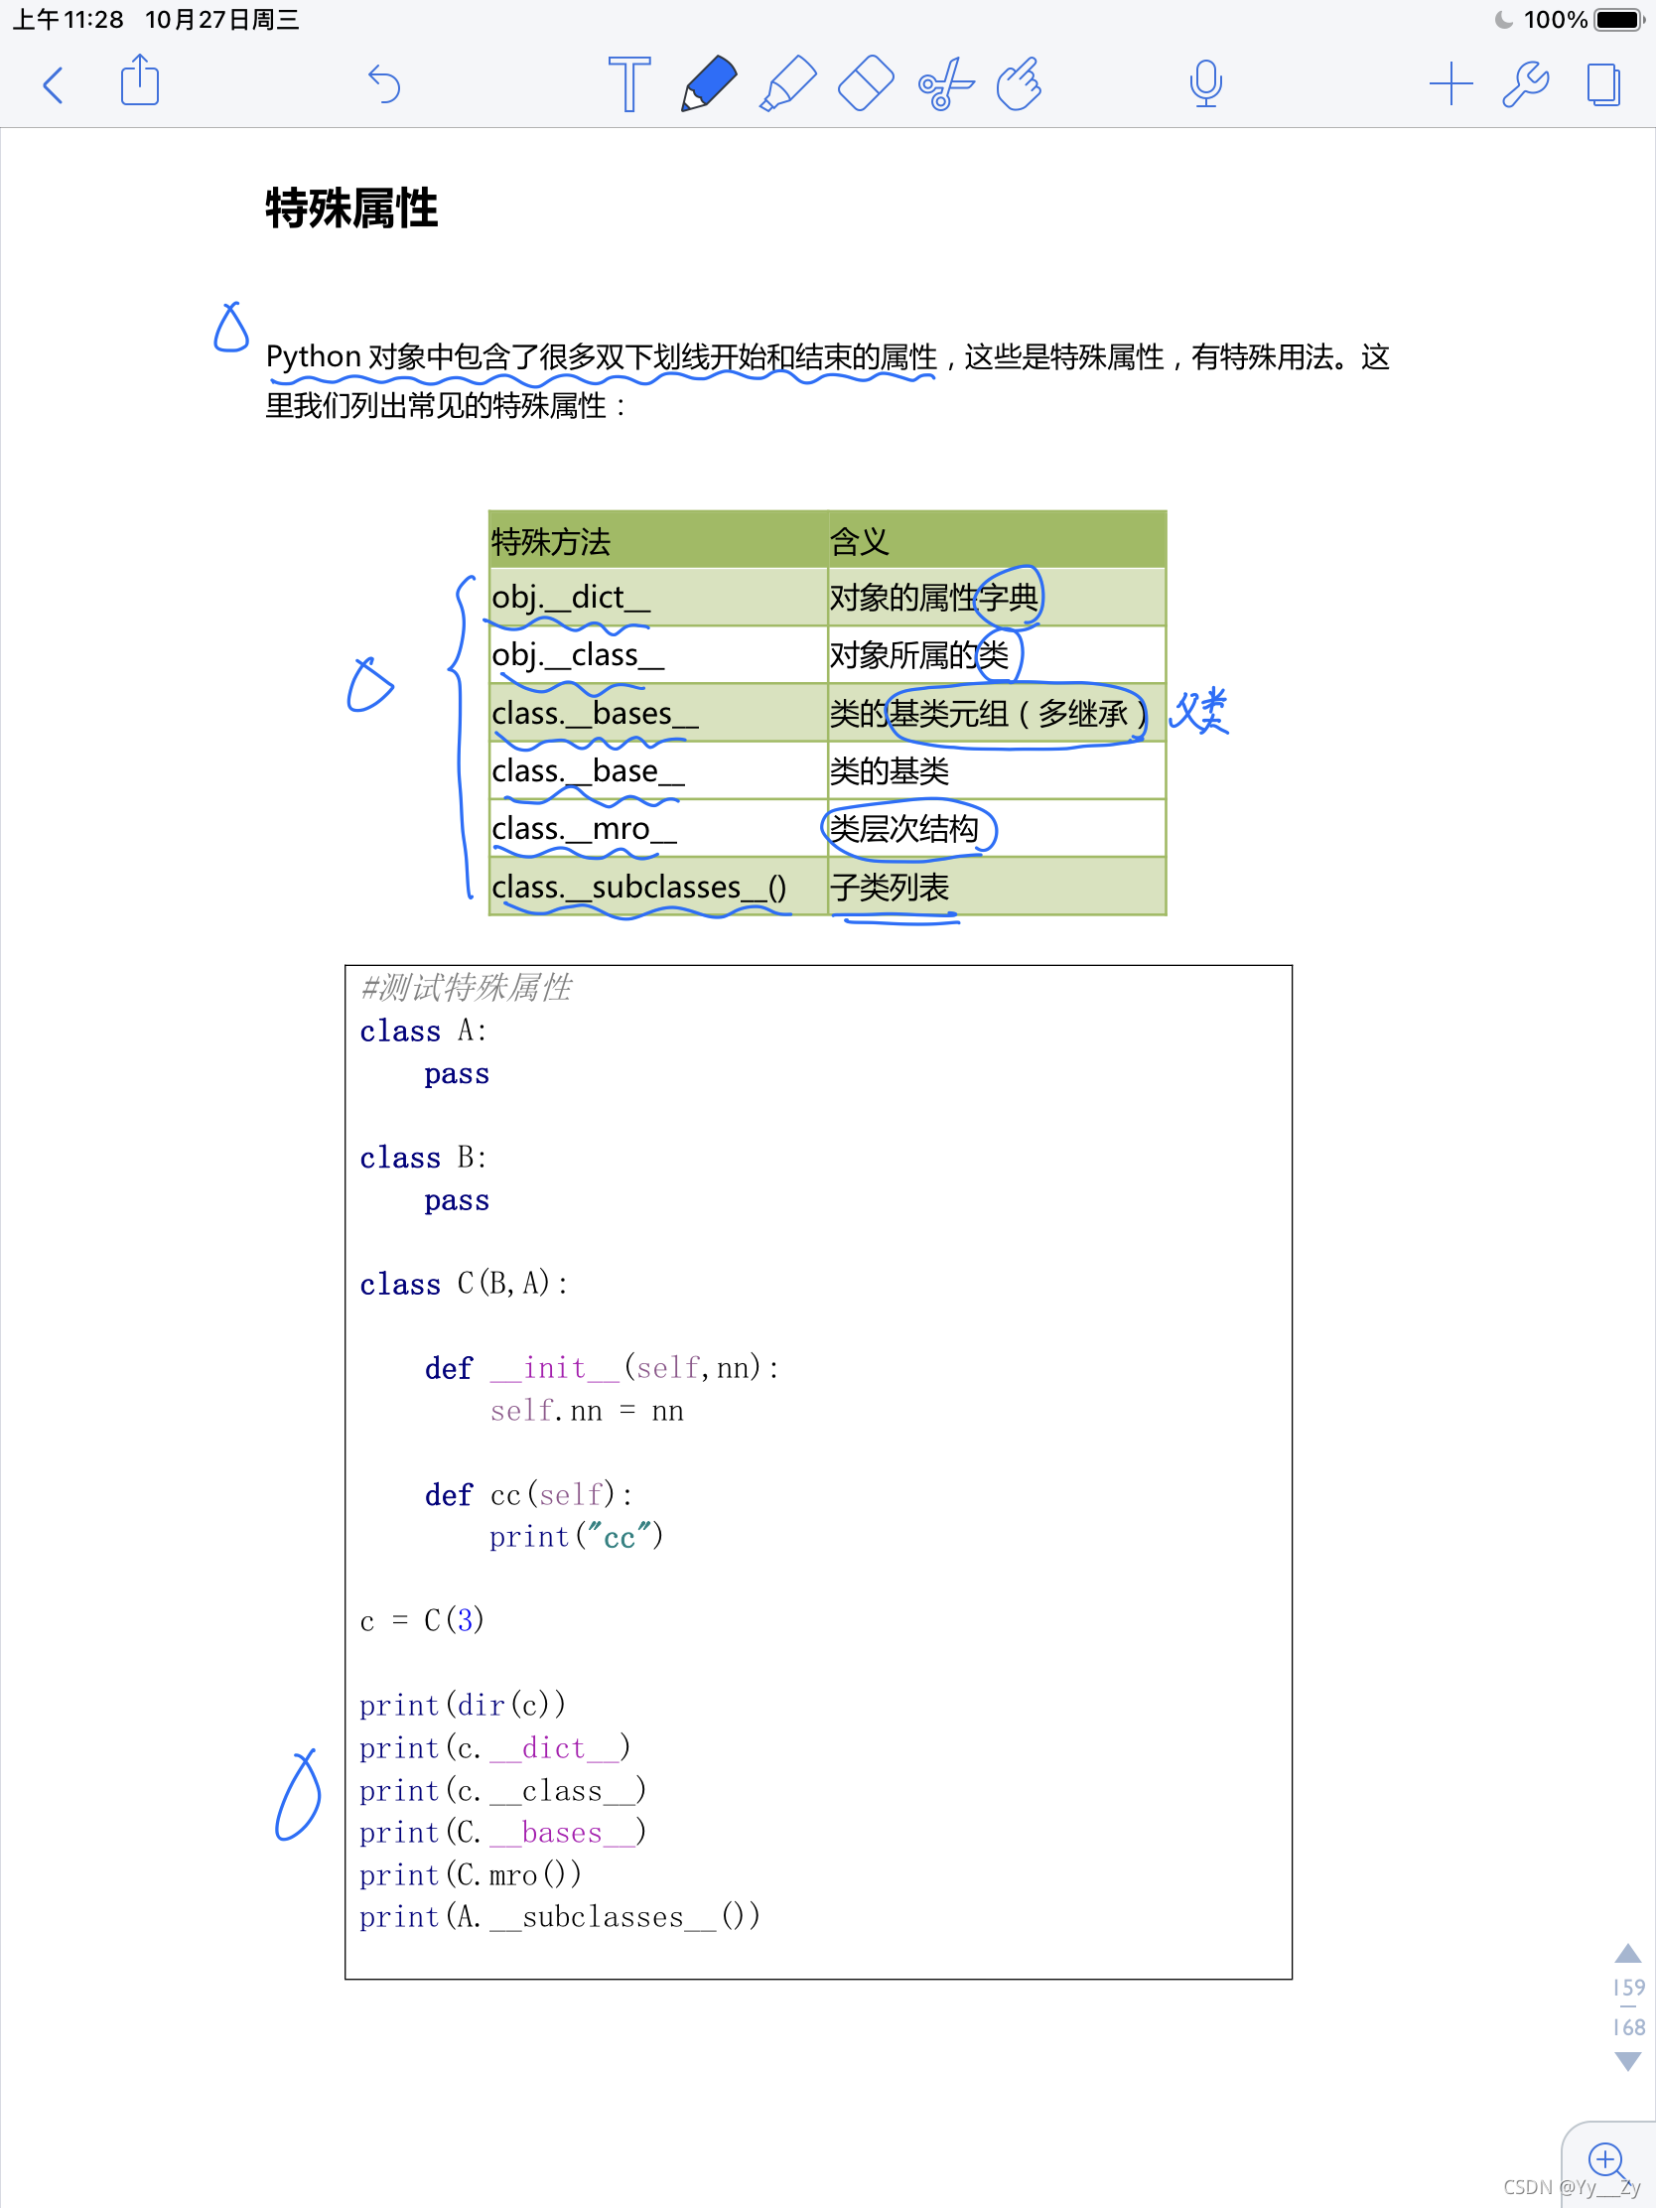
Task: Tap code line print(A.__subclasses__())
Action: point(560,1916)
